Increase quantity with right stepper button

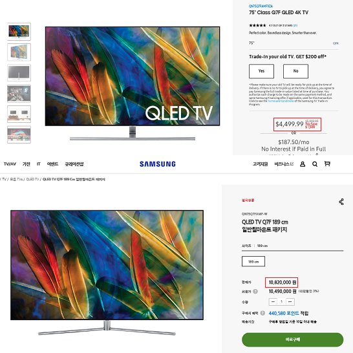pos(290,302)
